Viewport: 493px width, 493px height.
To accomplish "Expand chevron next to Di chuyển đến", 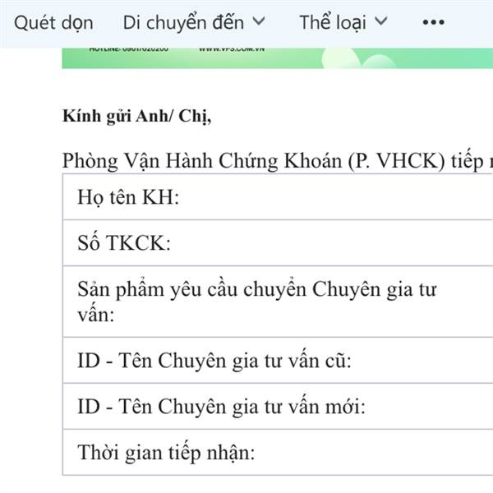I will coord(260,21).
